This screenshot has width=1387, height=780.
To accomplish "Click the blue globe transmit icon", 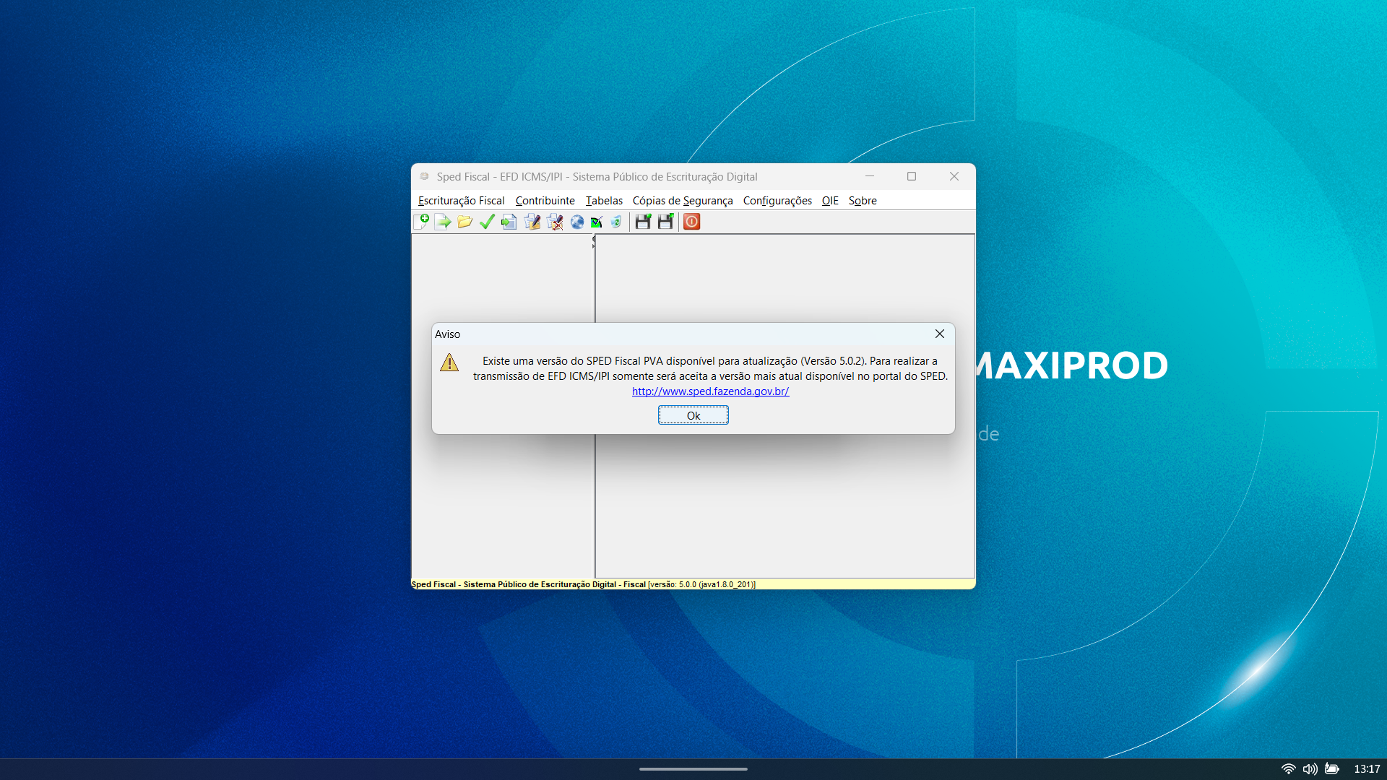I will tap(577, 222).
